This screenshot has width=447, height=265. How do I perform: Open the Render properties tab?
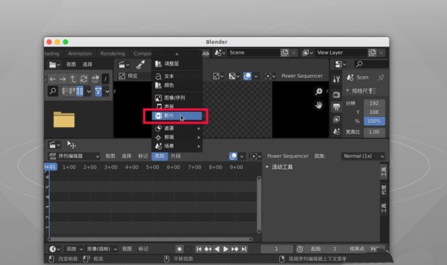click(x=336, y=94)
